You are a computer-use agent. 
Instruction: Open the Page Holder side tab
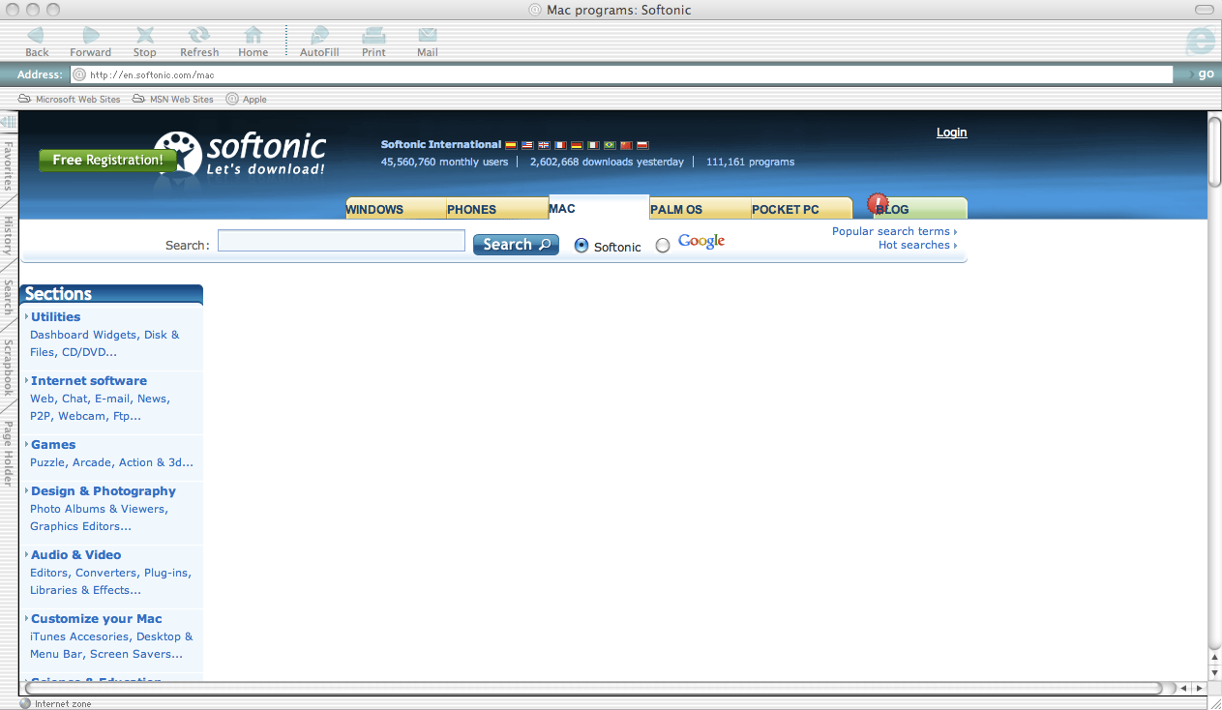coord(8,453)
